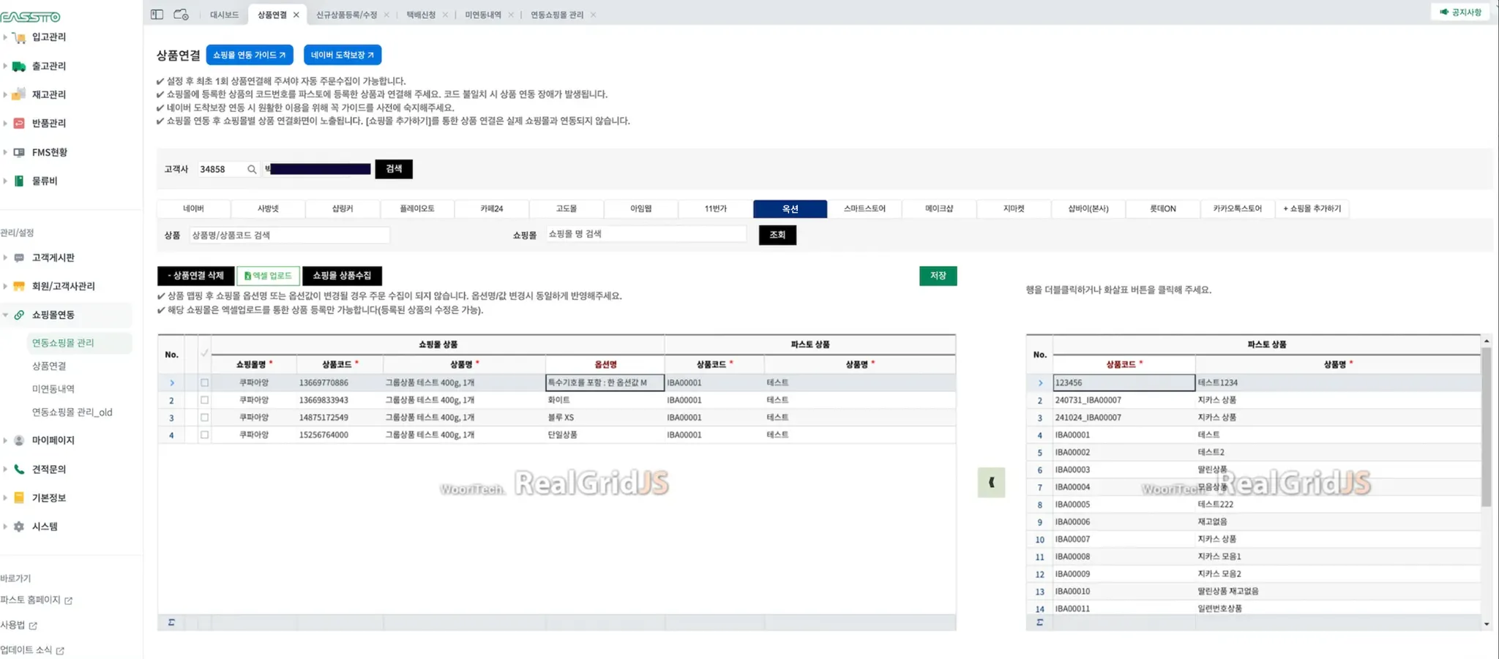Click the FMS현황 monitor icon
The image size is (1499, 659).
pos(19,152)
